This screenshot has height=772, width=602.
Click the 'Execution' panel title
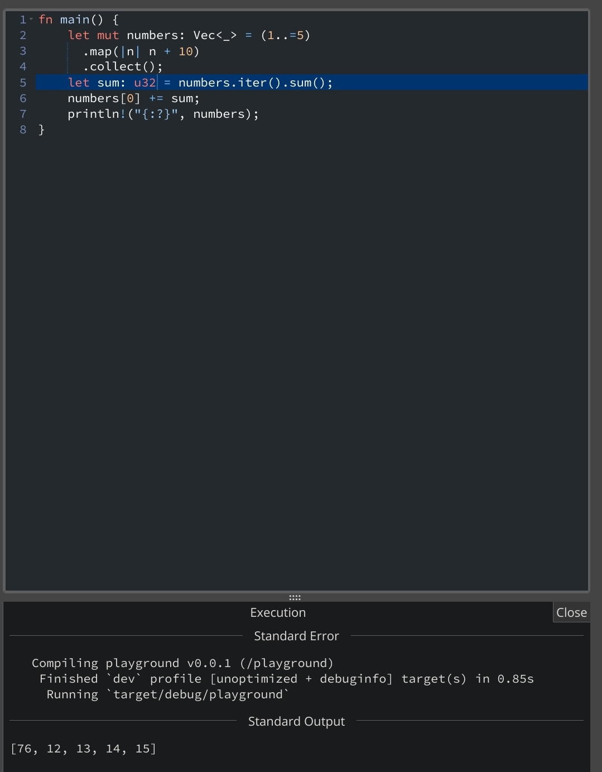[278, 612]
